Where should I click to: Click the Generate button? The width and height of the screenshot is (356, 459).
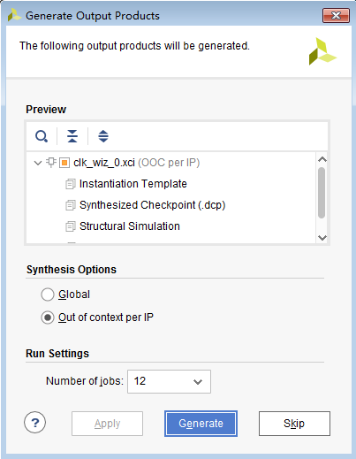coord(201,424)
